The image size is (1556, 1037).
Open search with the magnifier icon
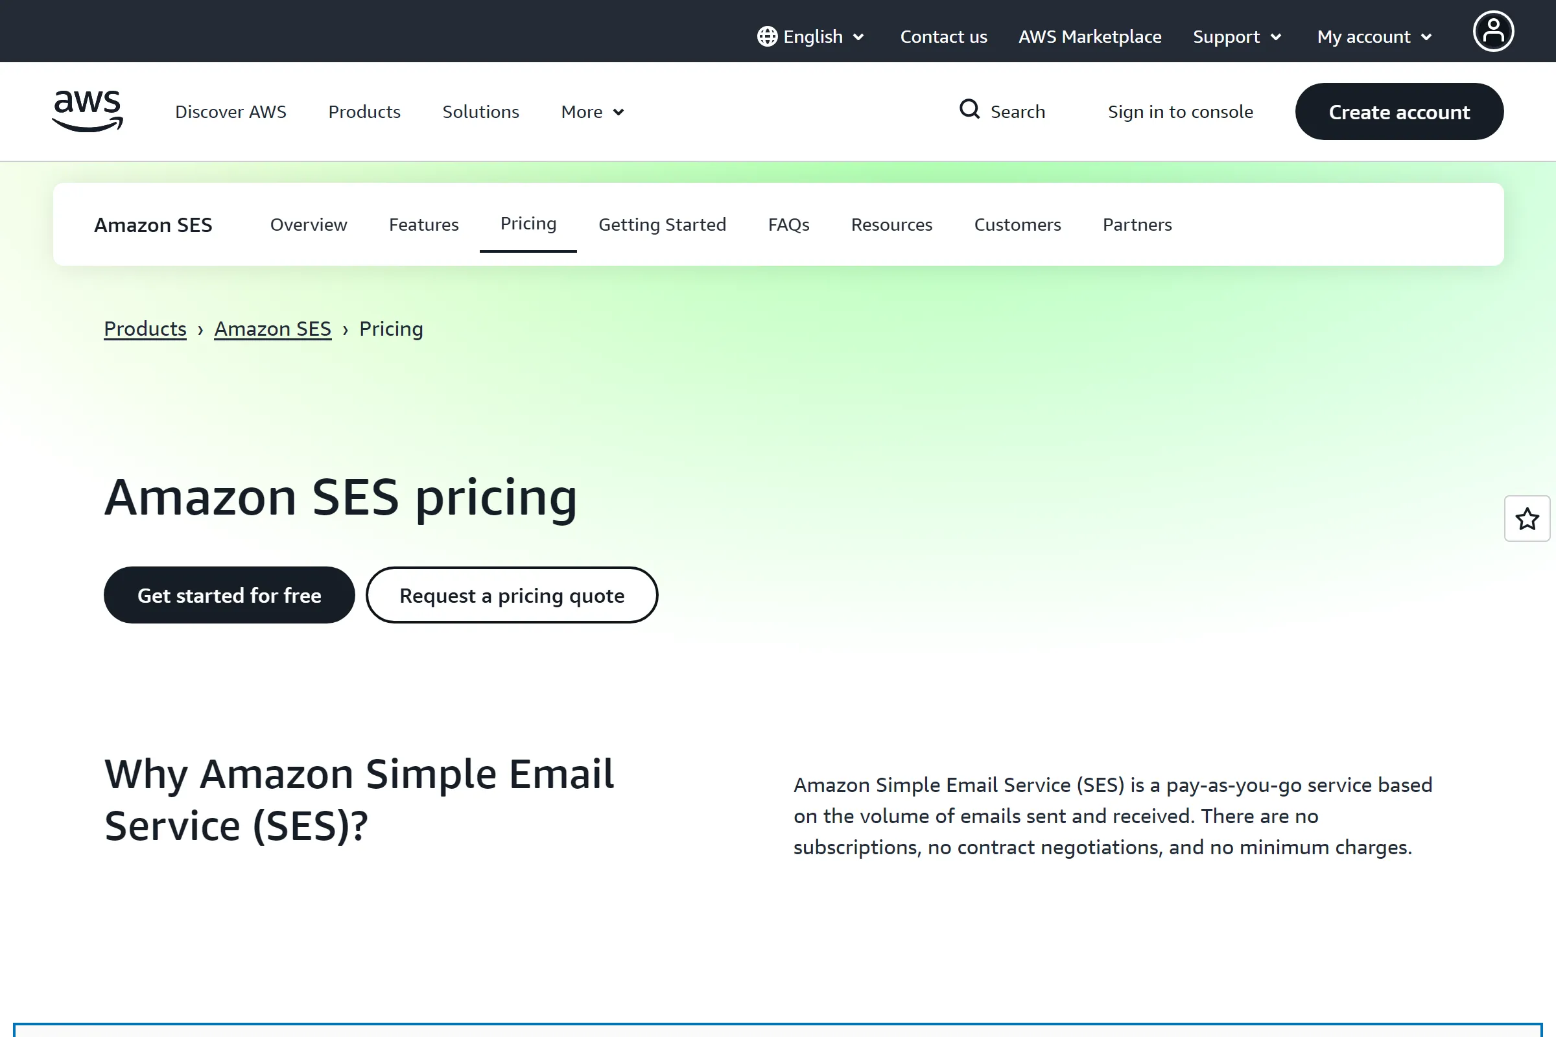(x=970, y=110)
